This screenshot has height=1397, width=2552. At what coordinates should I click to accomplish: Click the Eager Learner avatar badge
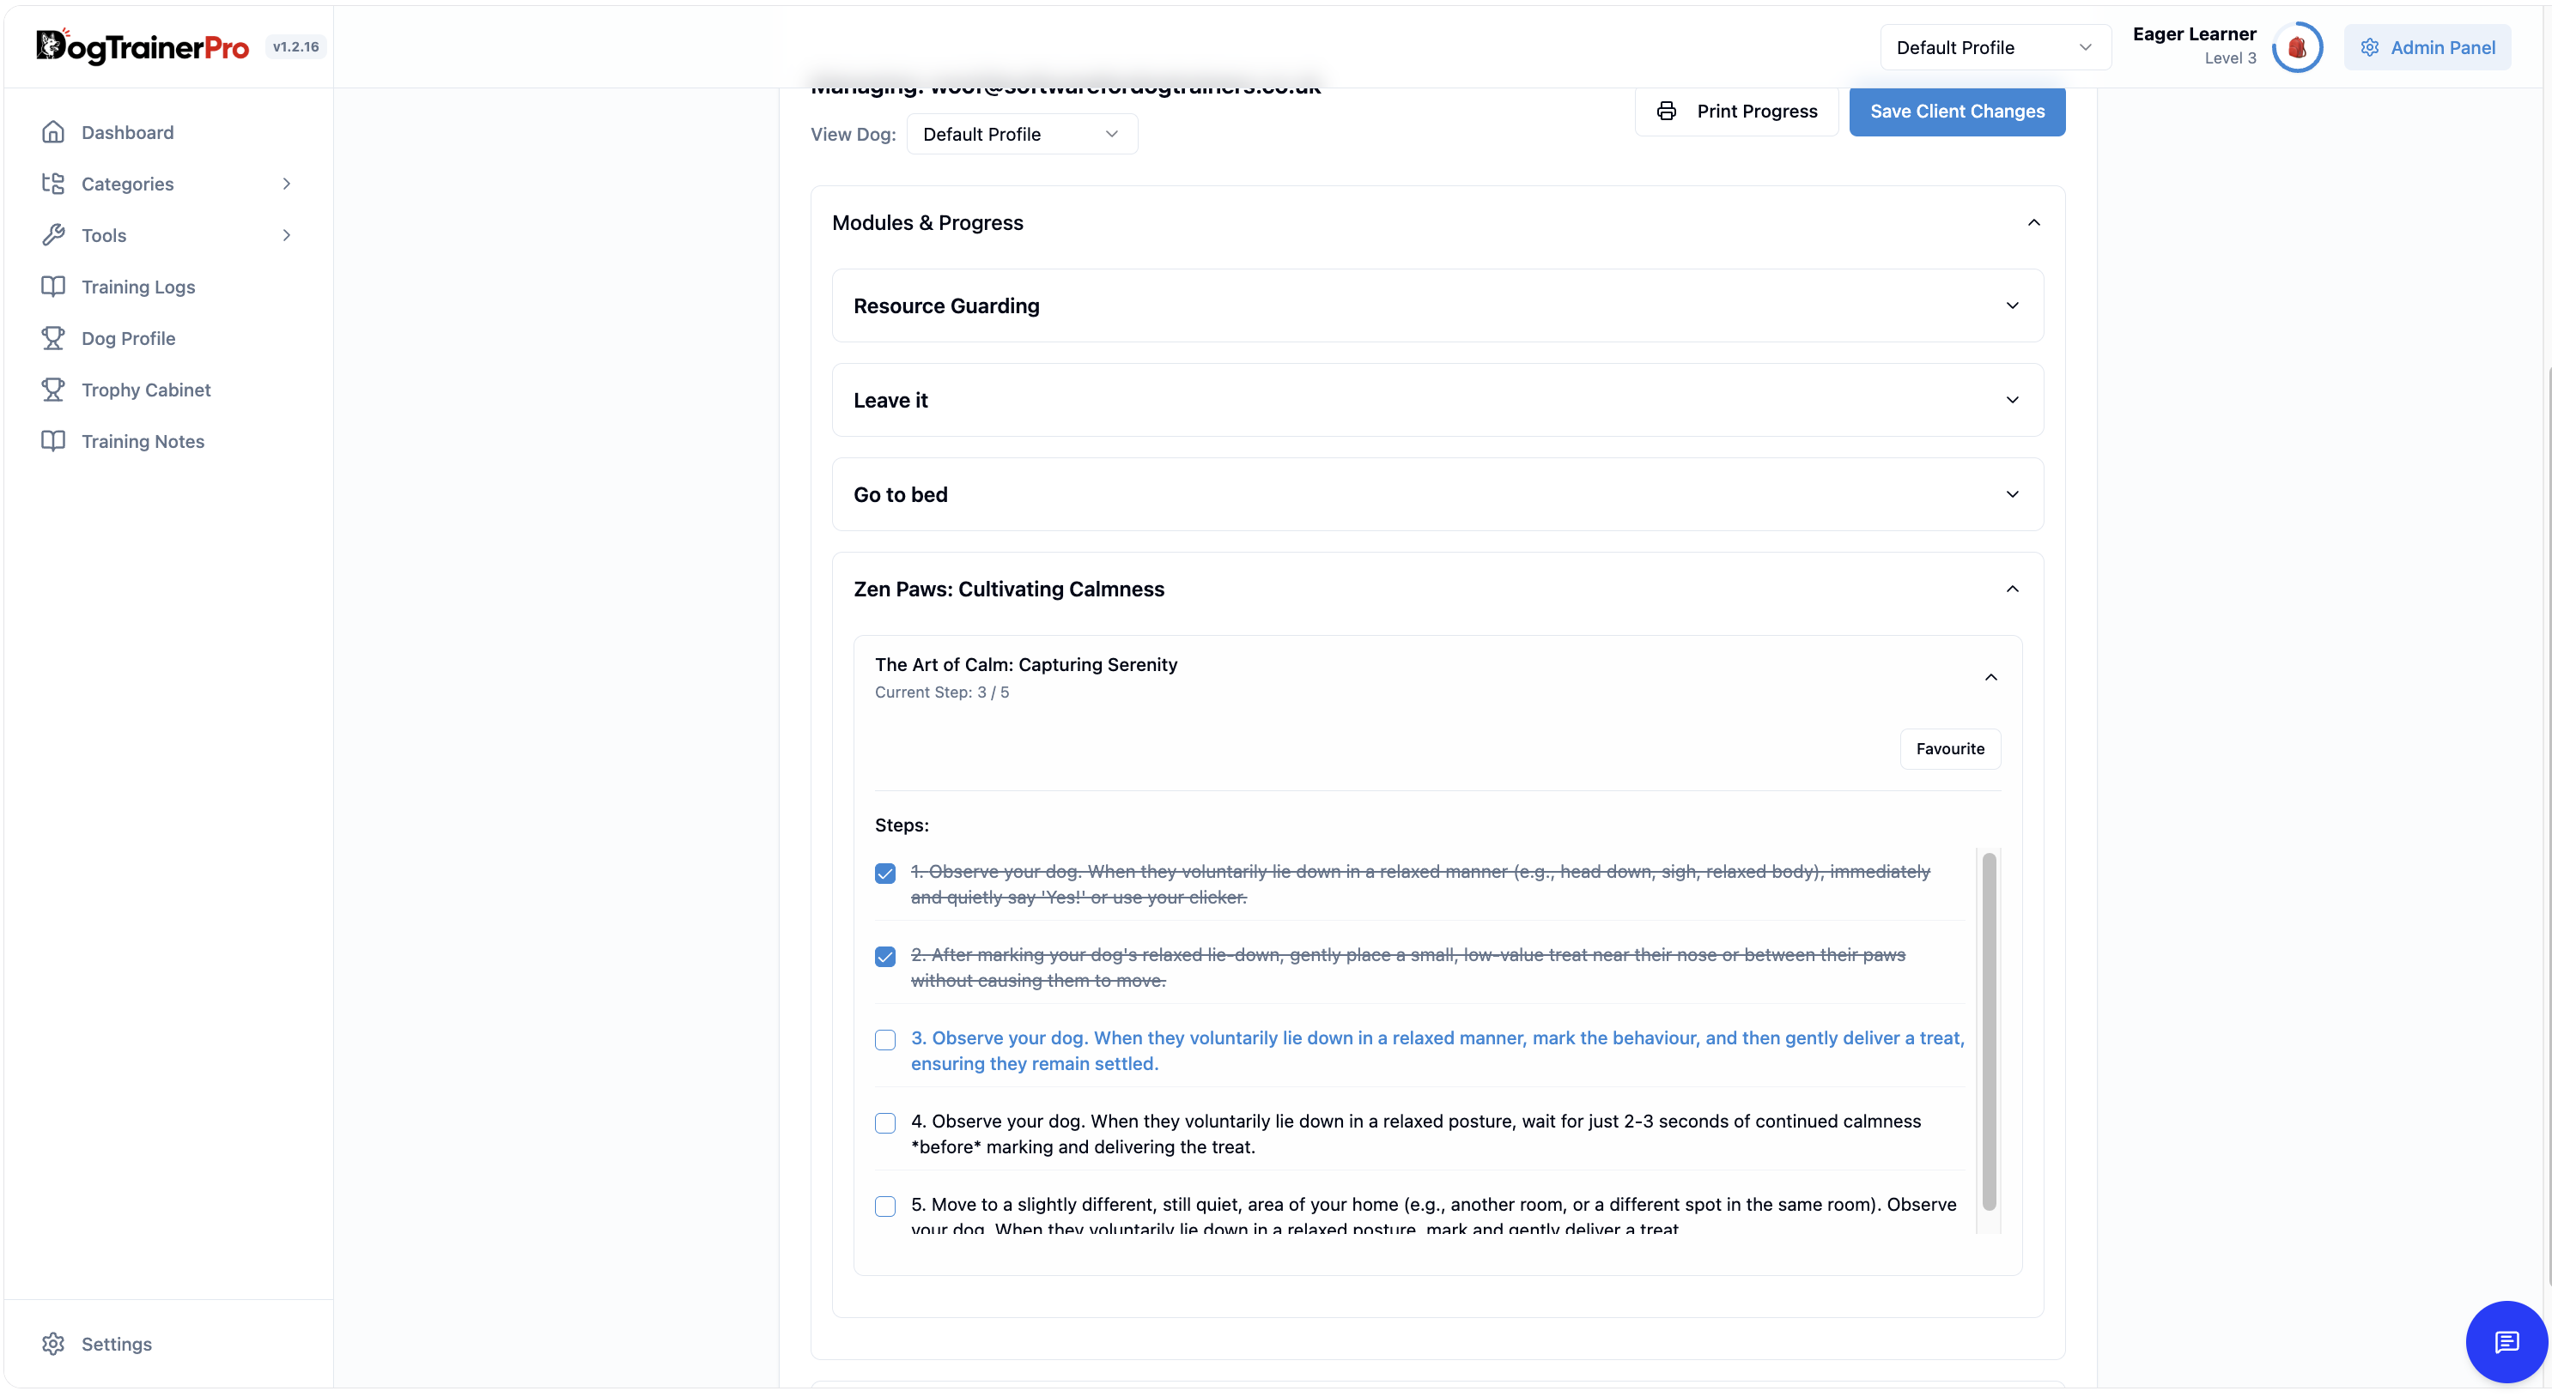[2296, 47]
